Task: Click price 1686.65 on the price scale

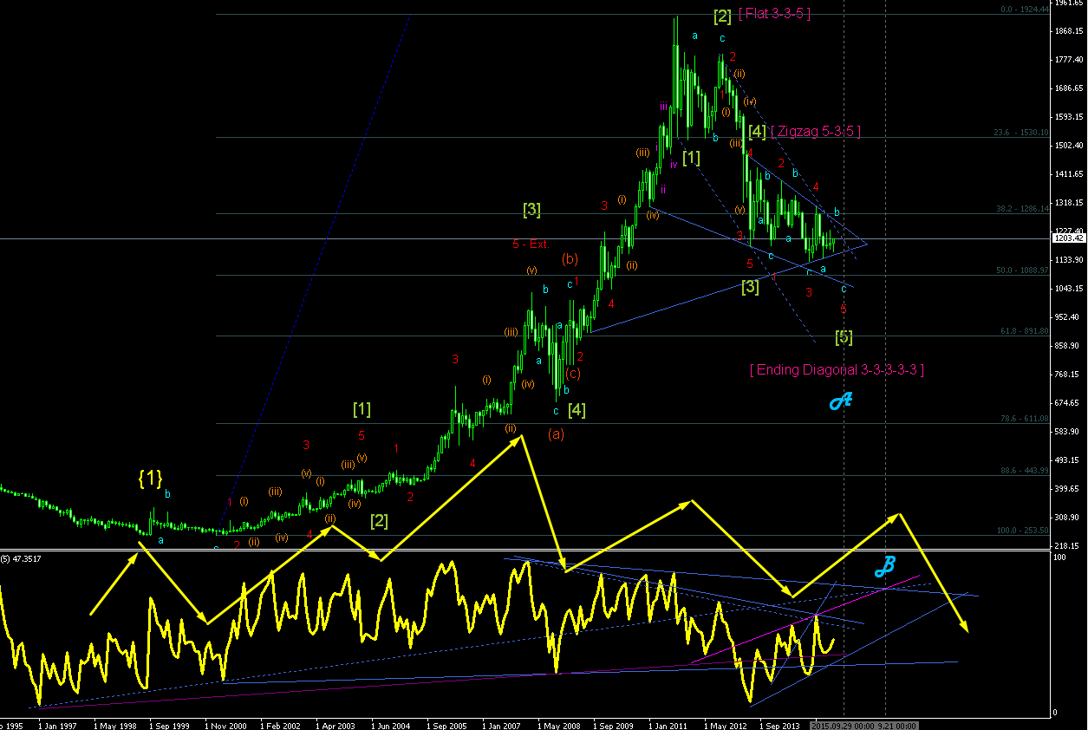Action: pyautogui.click(x=1068, y=88)
